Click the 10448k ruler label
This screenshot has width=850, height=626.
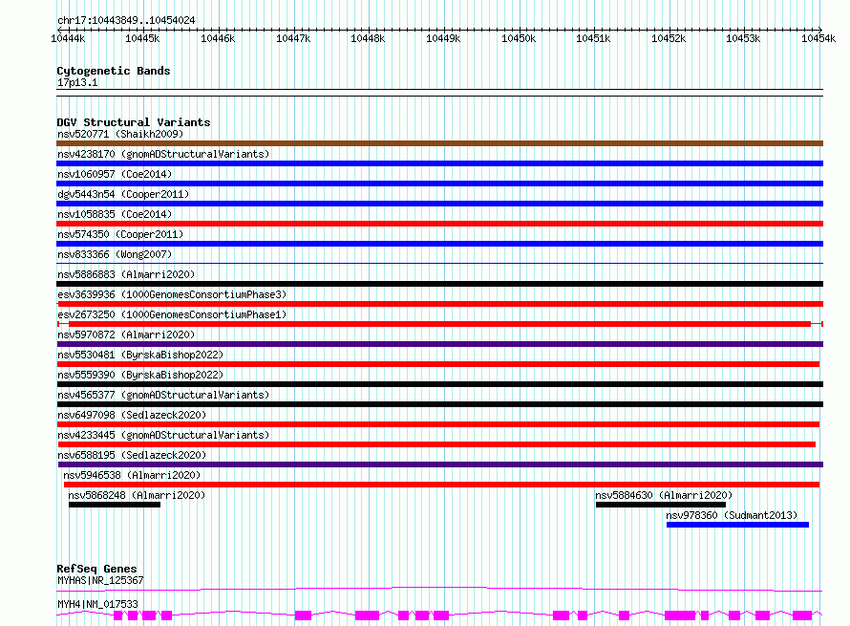point(368,38)
